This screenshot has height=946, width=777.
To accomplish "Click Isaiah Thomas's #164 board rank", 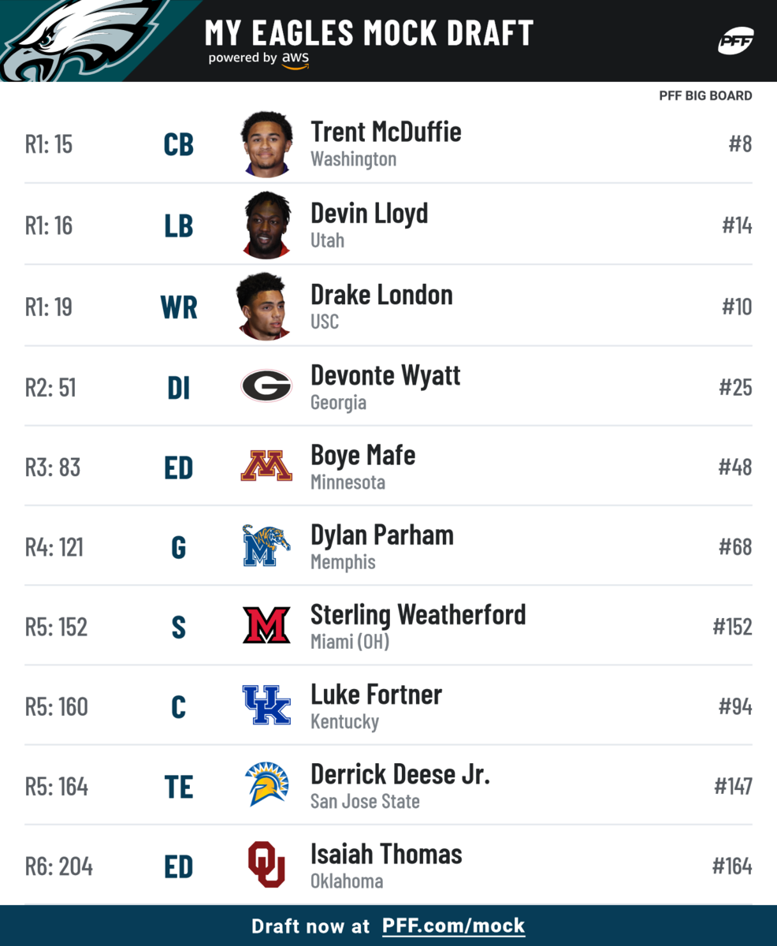I will 732,866.
